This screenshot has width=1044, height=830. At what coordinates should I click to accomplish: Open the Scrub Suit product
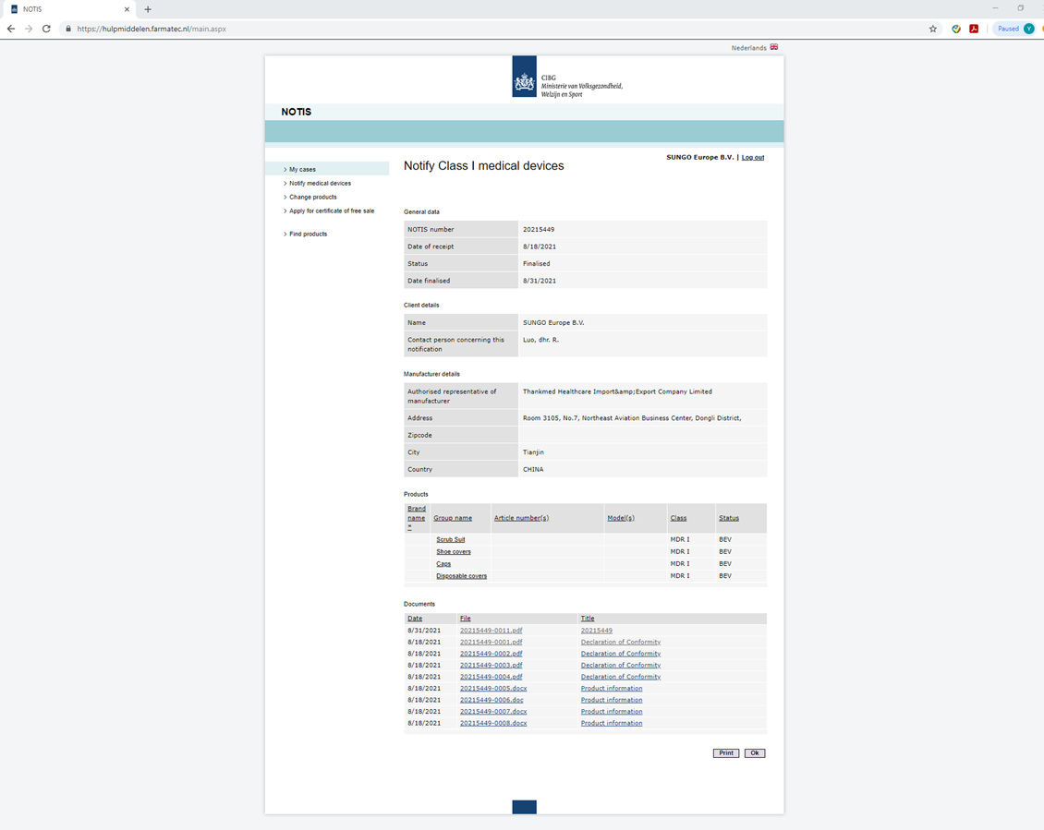click(451, 540)
